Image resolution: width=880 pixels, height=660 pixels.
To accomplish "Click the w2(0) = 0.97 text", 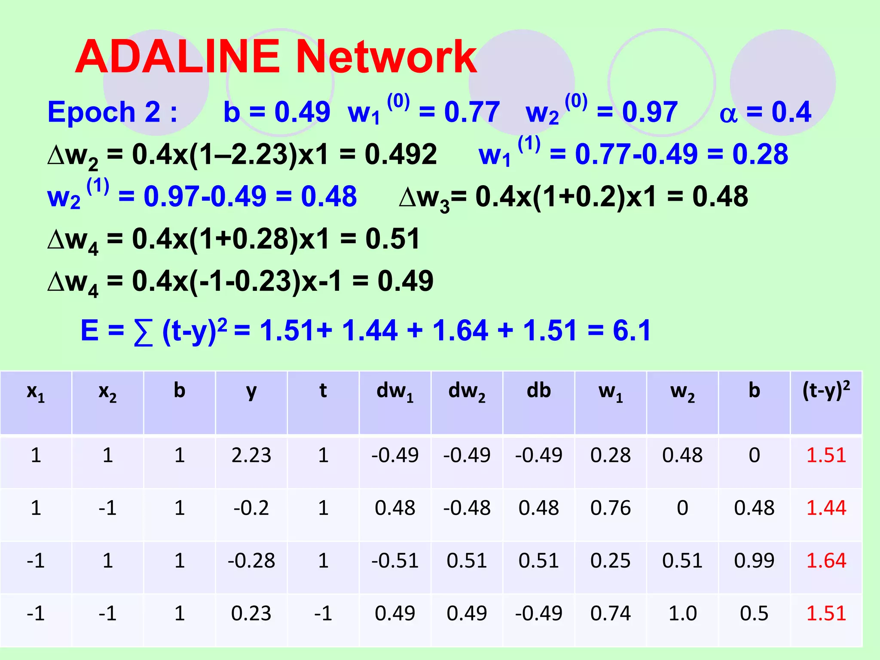I will click(x=602, y=112).
